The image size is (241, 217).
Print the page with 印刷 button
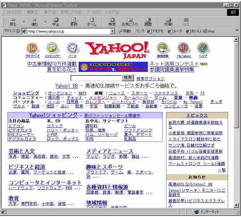pos(169,22)
